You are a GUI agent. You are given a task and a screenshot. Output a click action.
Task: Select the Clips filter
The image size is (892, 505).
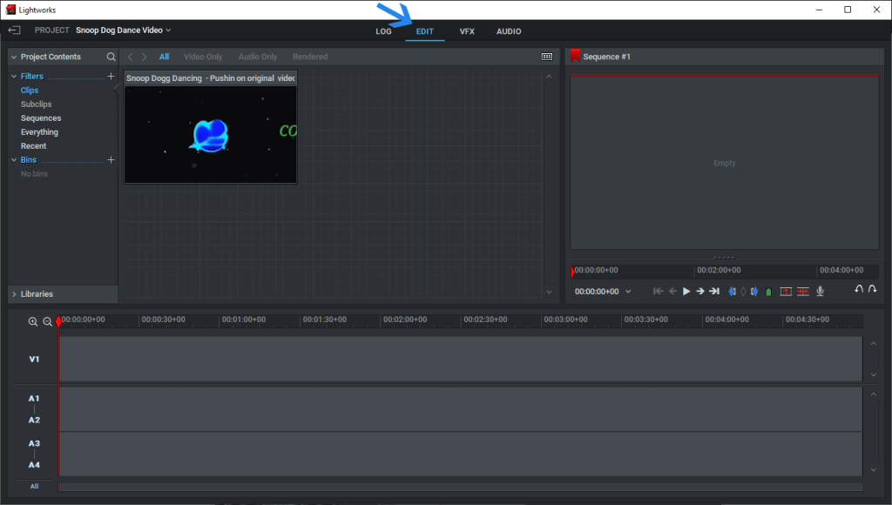[x=30, y=91]
